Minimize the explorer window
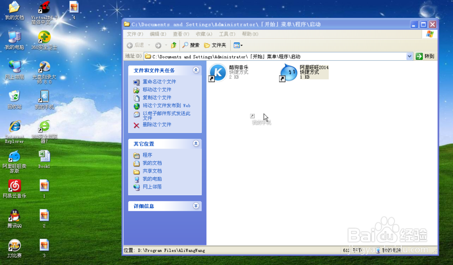Image resolution: width=453 pixels, height=265 pixels. (x=414, y=24)
